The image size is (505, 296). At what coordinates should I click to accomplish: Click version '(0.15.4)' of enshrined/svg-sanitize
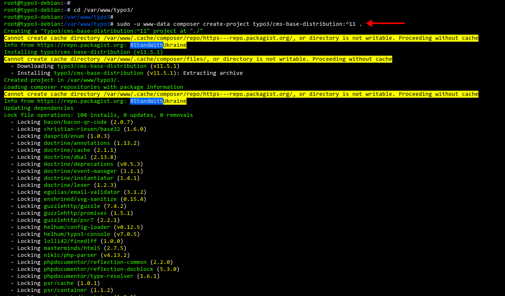click(133, 199)
